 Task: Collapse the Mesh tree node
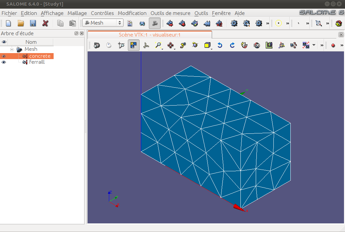point(12,49)
